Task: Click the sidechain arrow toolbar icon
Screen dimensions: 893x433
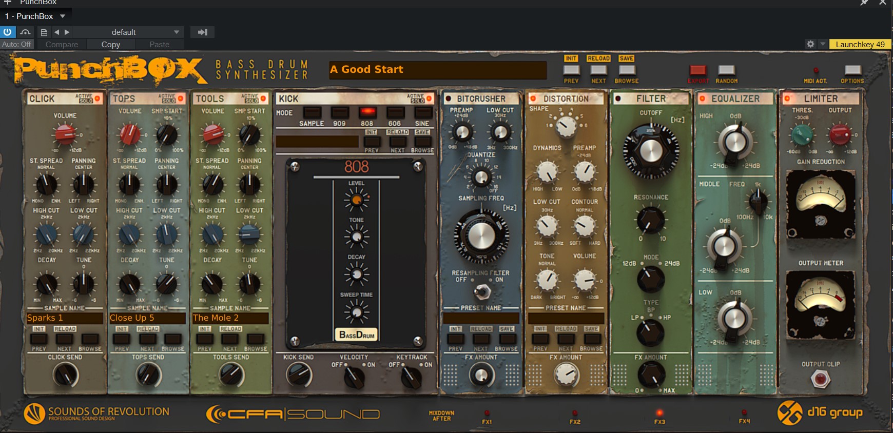Action: [202, 32]
